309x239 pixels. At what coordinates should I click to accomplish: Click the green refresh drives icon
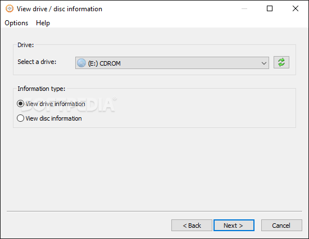coord(281,62)
